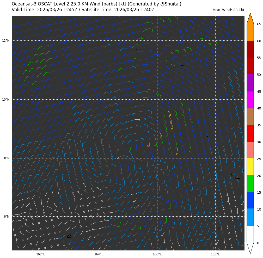
Task: Click the white 0-5 kt colorbar segment
Action: [x=250, y=234]
